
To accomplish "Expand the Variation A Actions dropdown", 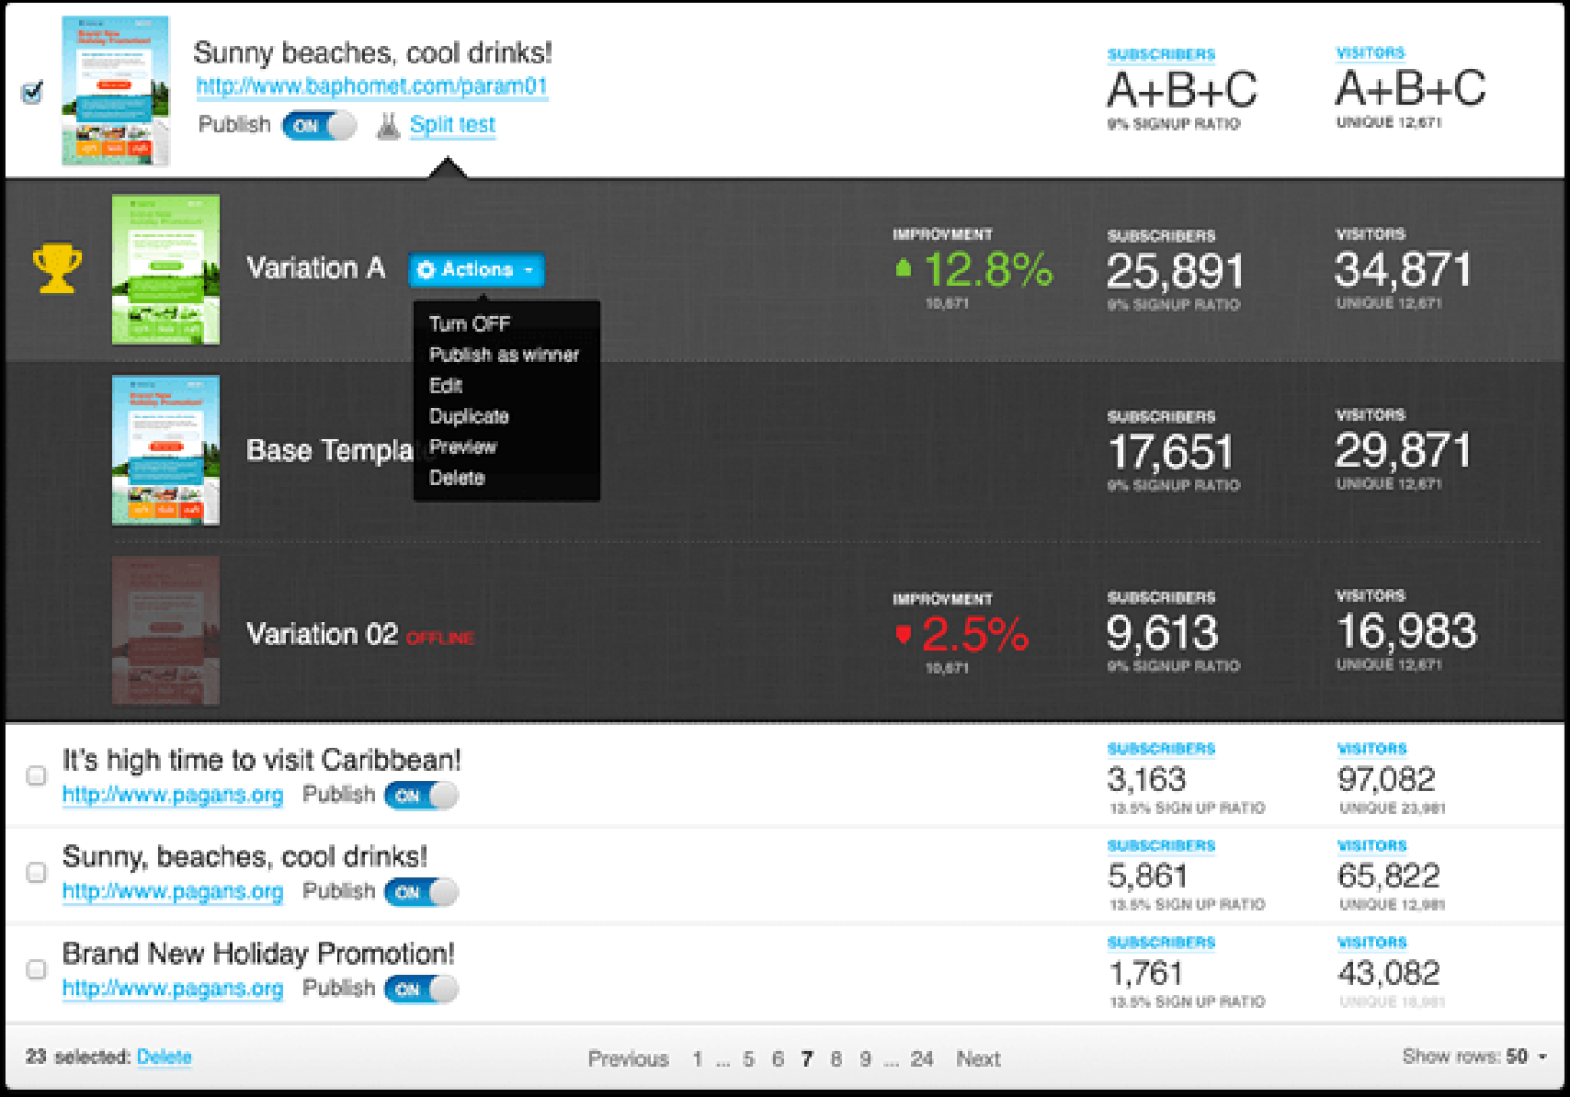I will [x=476, y=270].
